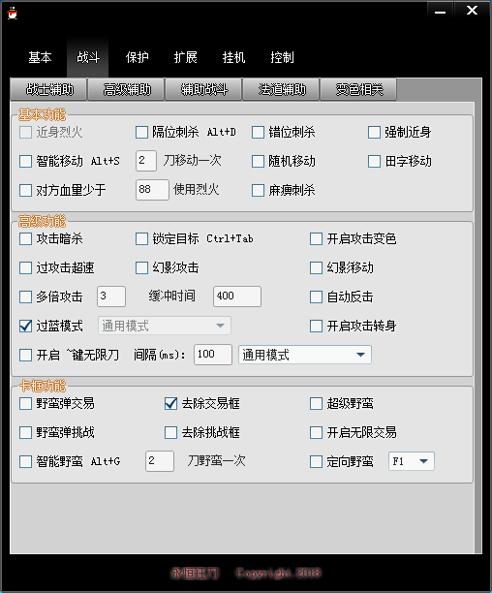
Task: Enable 智能野蛮 checkbox
Action: tap(26, 462)
